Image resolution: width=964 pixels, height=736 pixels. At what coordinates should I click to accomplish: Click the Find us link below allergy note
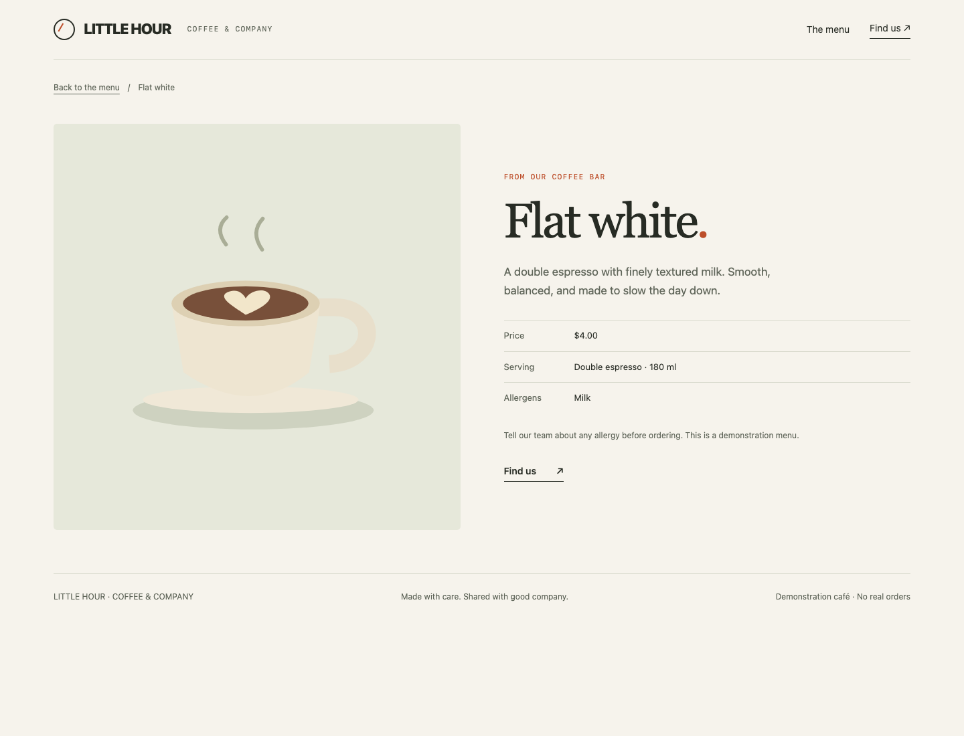pos(534,472)
